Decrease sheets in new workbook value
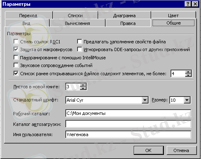The width and height of the screenshot is (201, 159). [83, 88]
